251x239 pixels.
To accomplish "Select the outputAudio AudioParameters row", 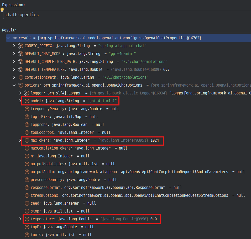I will coord(128,172).
